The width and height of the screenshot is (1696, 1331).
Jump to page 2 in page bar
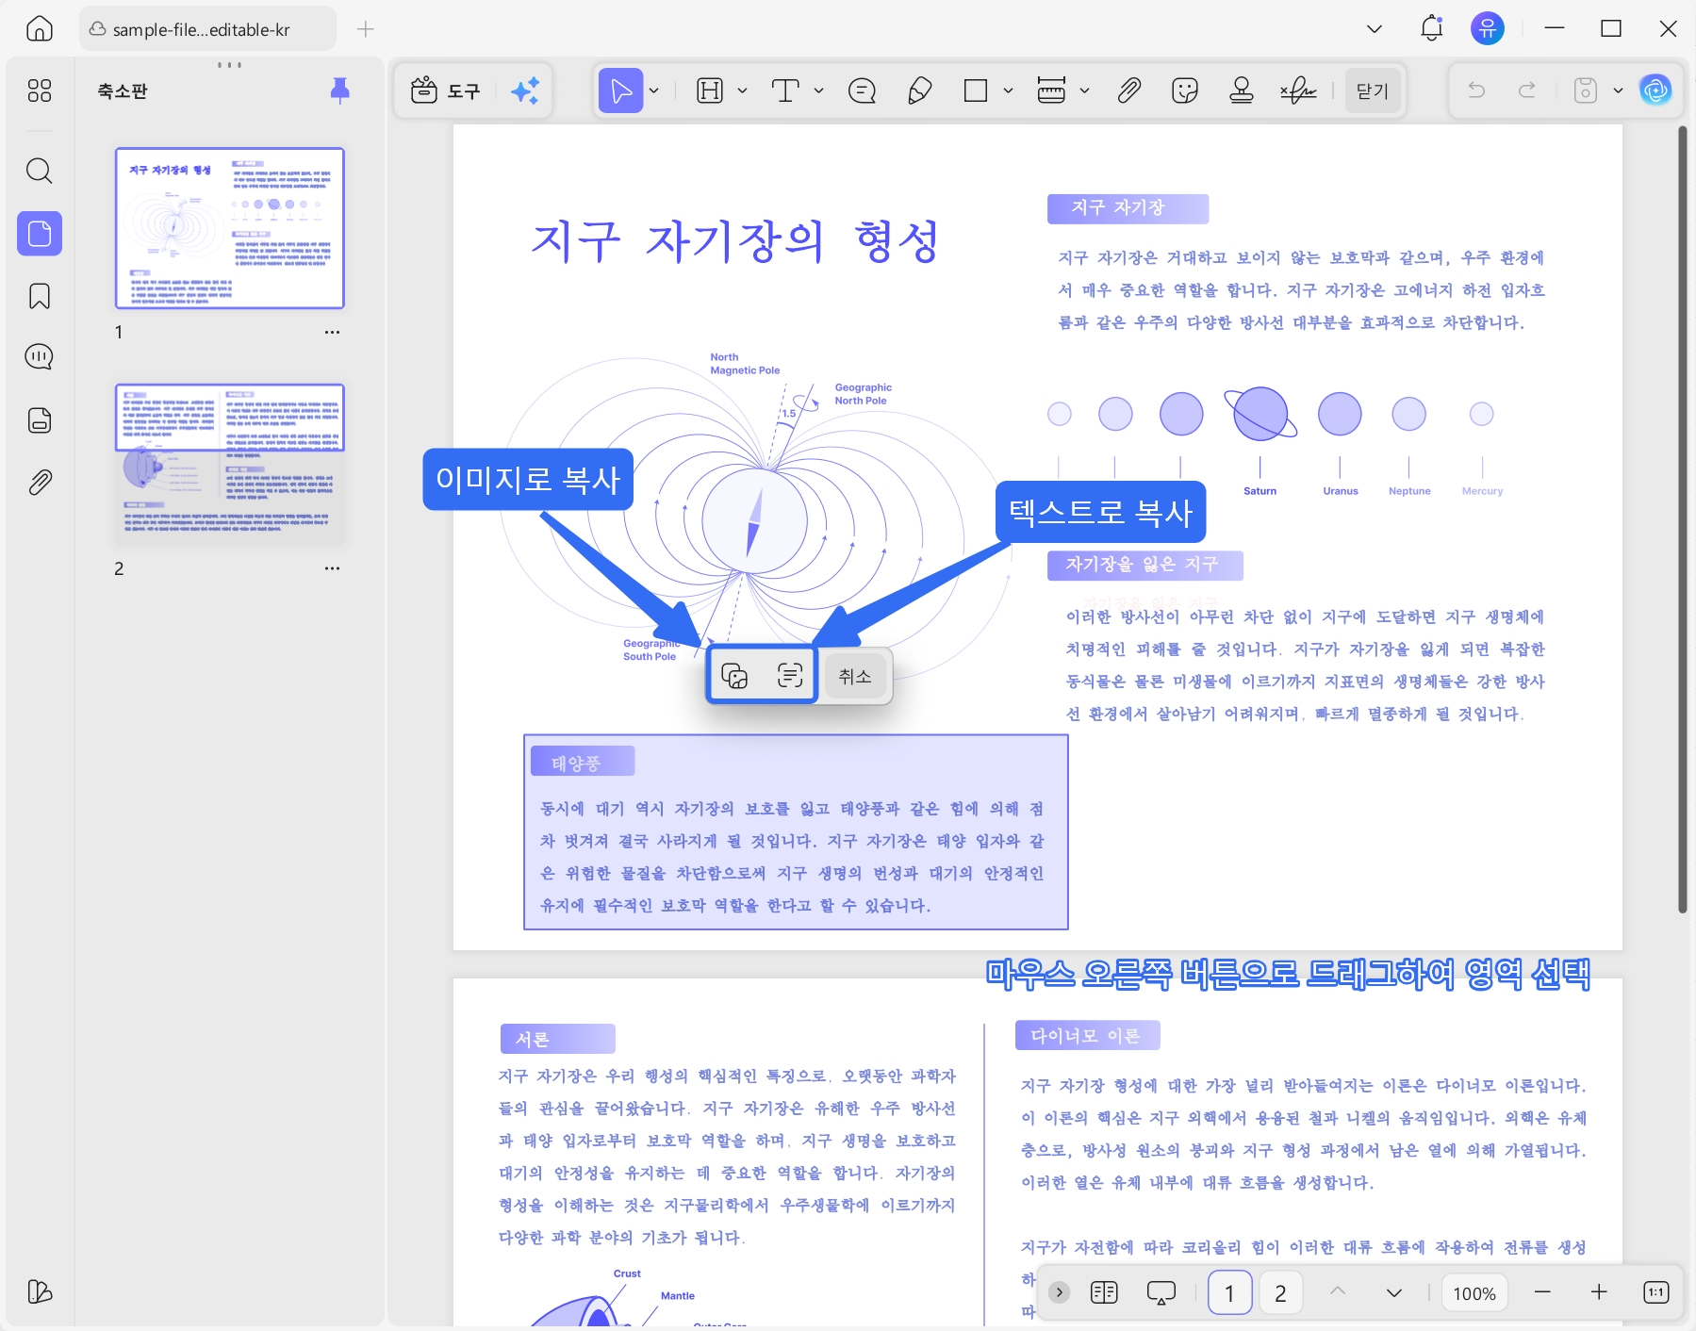click(x=1280, y=1292)
